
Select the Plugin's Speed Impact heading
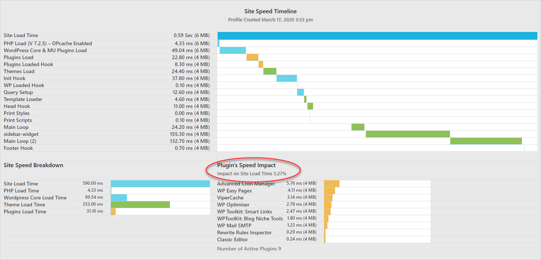246,165
